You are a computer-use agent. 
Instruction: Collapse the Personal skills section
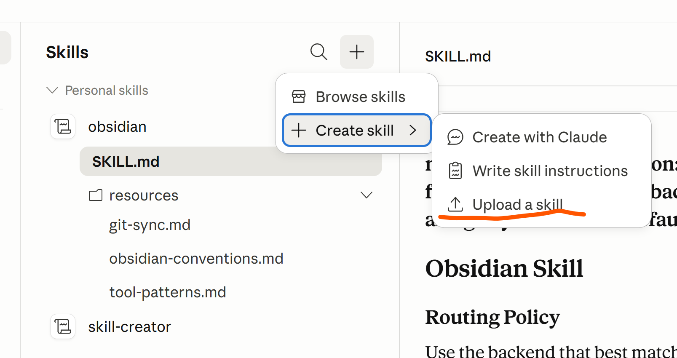pyautogui.click(x=52, y=90)
